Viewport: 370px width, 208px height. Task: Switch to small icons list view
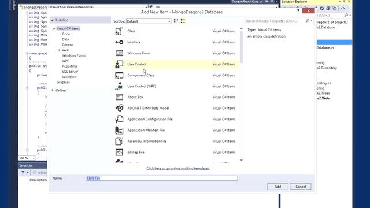pos(183,21)
